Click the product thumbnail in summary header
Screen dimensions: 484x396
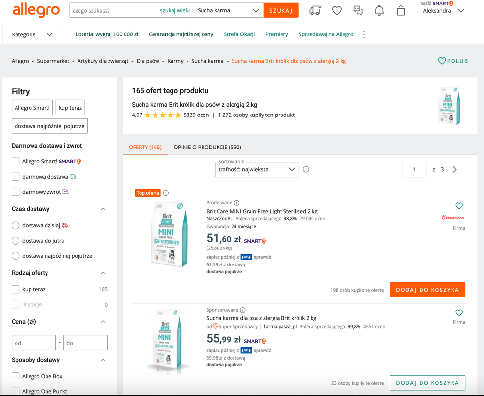(450, 105)
